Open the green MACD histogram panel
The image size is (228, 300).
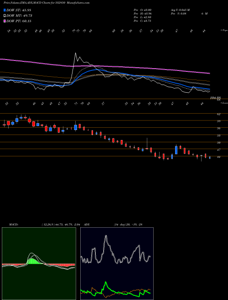[x=39, y=264]
